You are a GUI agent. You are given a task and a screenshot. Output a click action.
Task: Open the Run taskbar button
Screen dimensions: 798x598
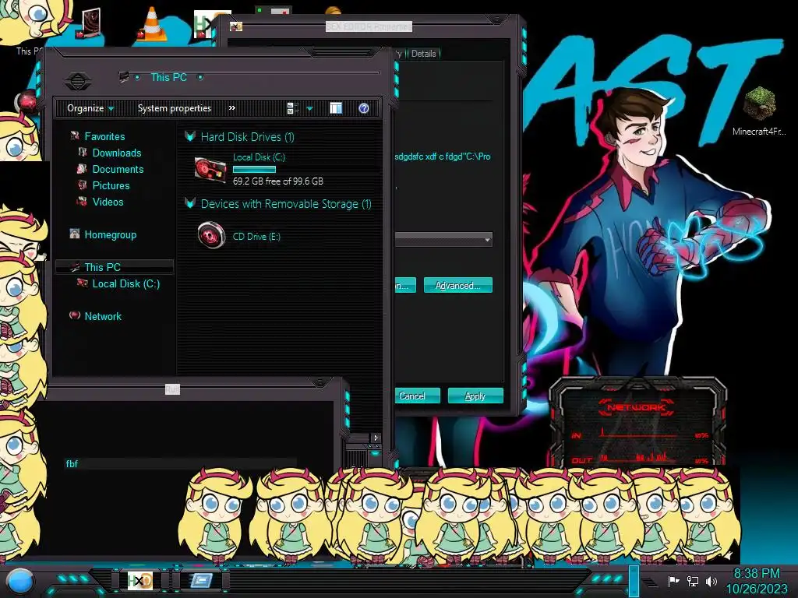(x=202, y=580)
